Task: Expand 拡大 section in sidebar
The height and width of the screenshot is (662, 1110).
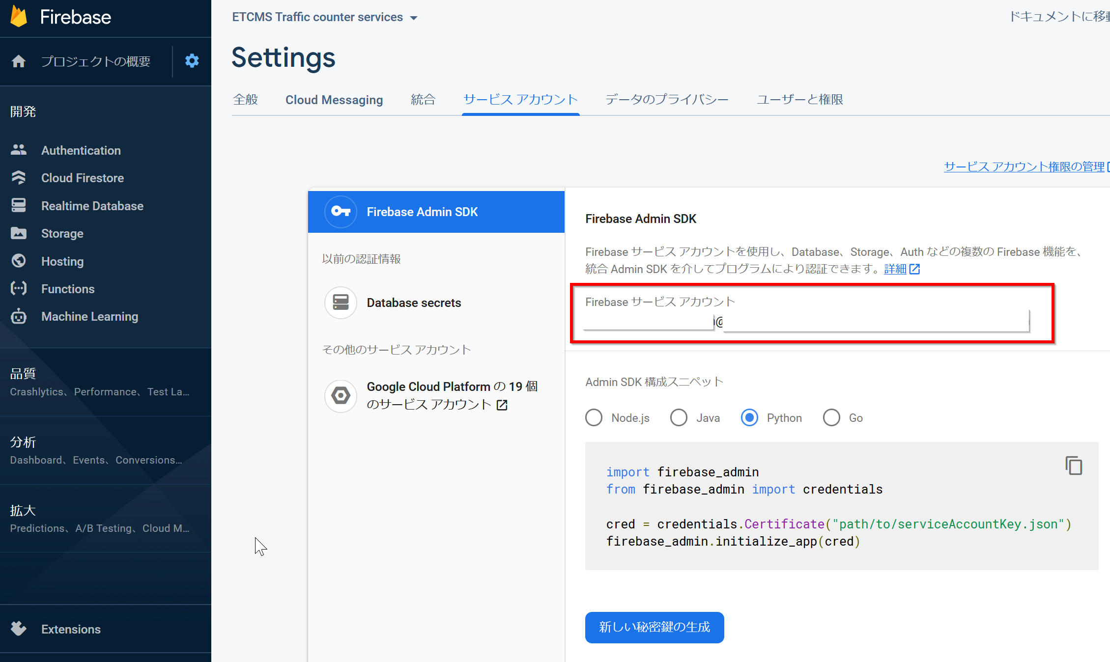Action: click(x=106, y=519)
